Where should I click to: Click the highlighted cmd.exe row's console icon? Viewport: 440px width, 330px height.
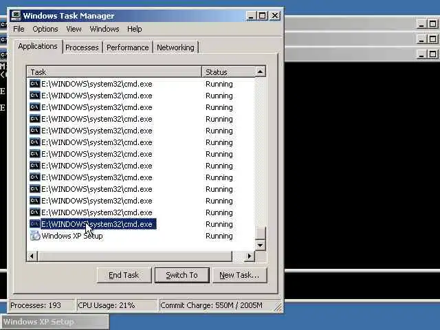(x=35, y=223)
